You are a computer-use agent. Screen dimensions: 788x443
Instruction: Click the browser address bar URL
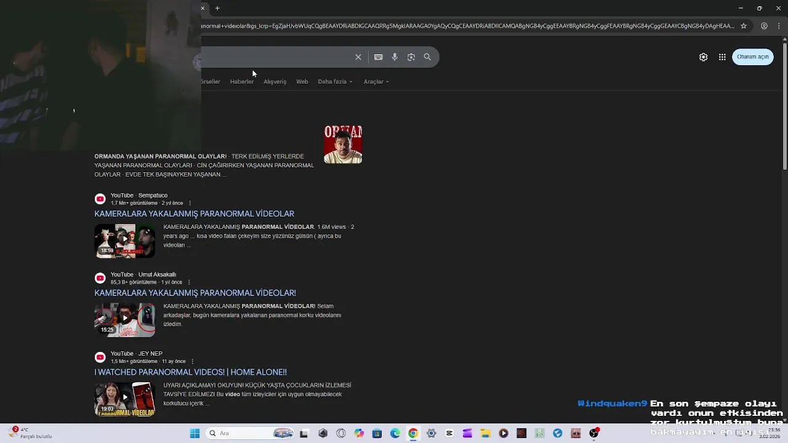[x=468, y=26]
